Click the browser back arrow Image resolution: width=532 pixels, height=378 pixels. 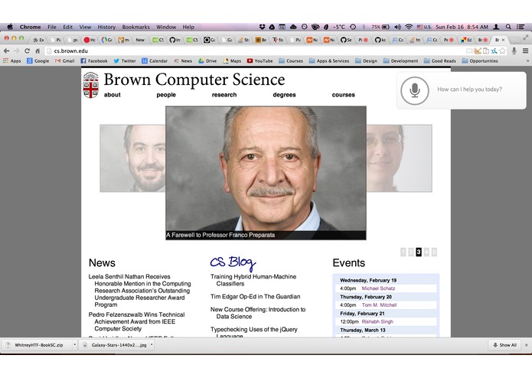click(x=6, y=51)
